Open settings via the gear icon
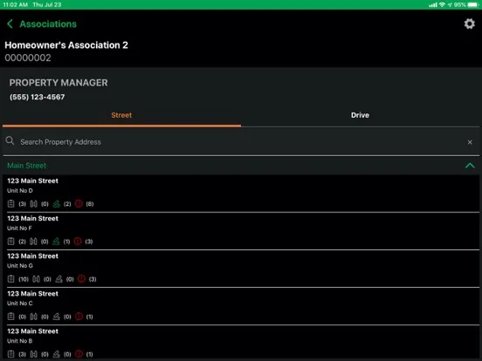Screen dimensions: 482x361 [x=470, y=24]
